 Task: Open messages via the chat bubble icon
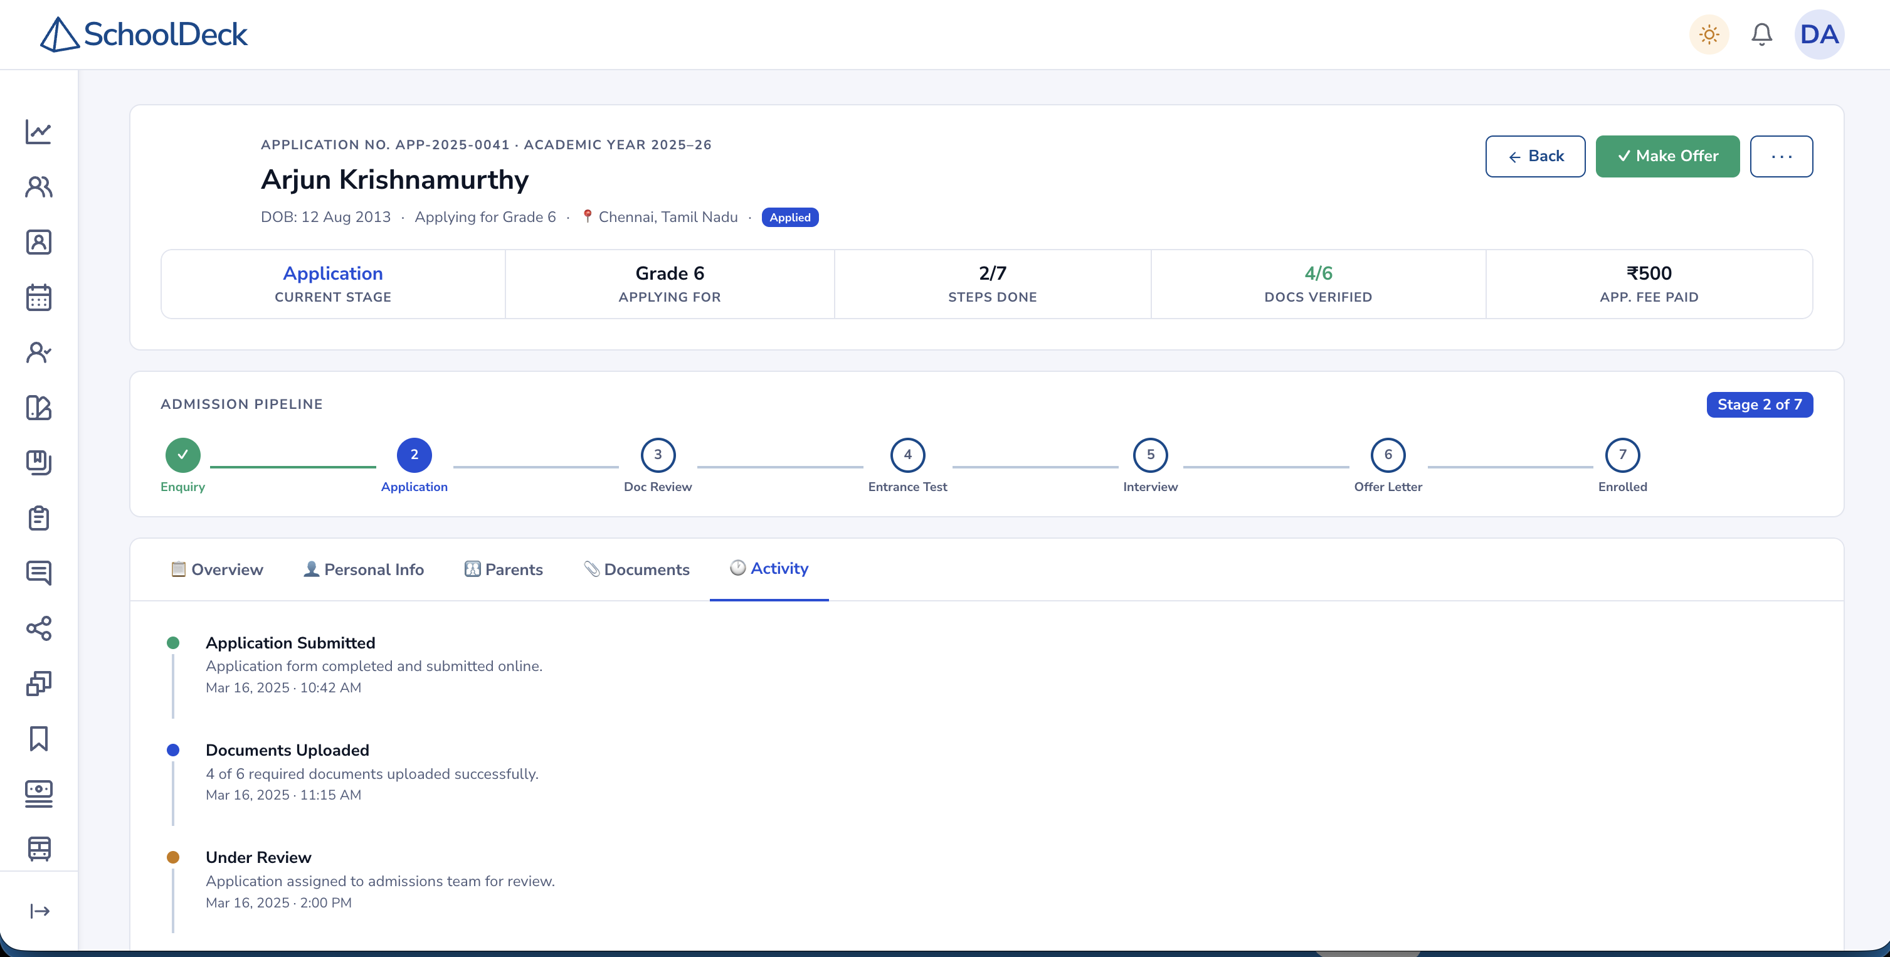[x=39, y=573]
